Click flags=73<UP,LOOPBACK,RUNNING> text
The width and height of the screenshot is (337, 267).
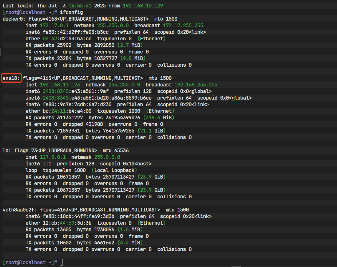[x=56, y=151]
